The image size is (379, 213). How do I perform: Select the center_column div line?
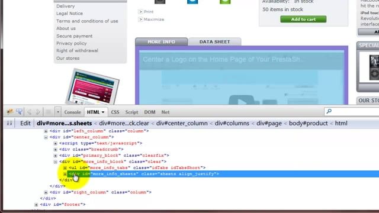(82, 137)
